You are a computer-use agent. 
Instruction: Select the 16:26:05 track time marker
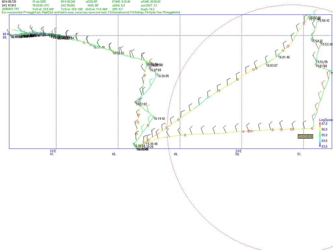(163, 76)
